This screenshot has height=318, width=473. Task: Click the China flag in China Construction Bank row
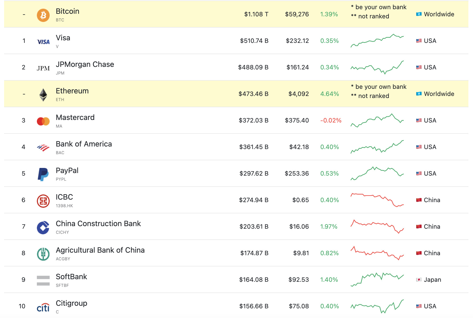pyautogui.click(x=419, y=226)
